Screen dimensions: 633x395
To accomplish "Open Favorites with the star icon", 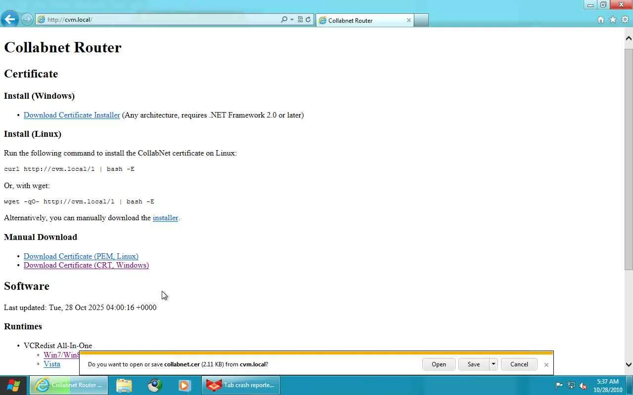I will 613,20.
